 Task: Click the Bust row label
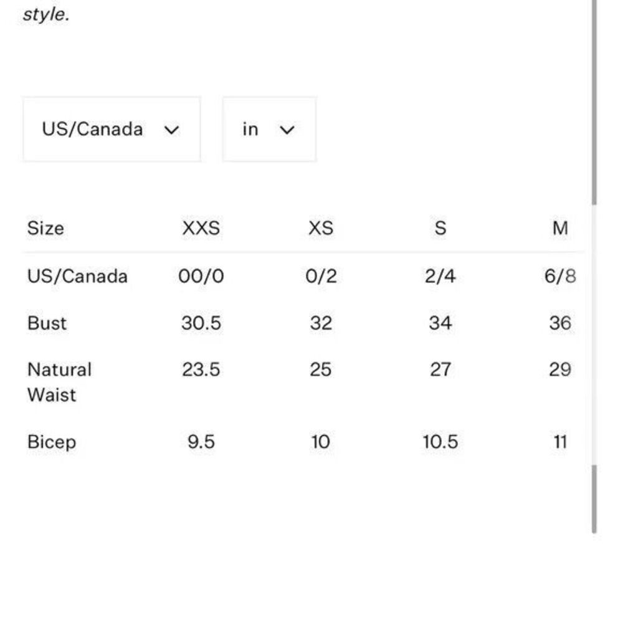[x=47, y=323]
